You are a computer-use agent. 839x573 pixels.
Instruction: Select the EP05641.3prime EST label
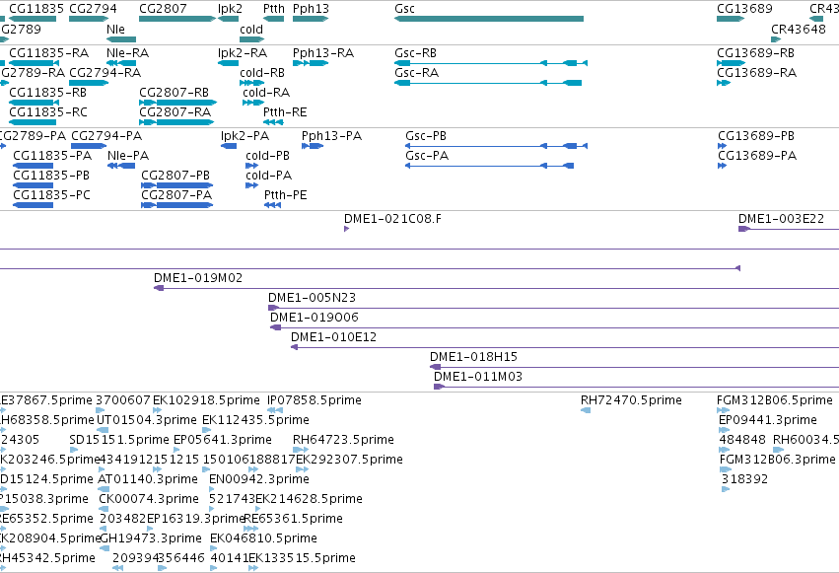[223, 440]
